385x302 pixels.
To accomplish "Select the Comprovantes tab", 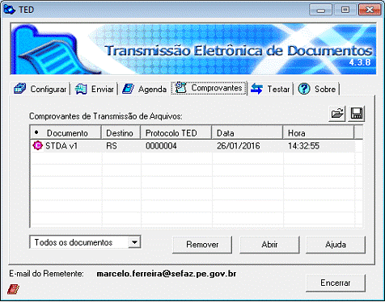I will click(x=209, y=88).
